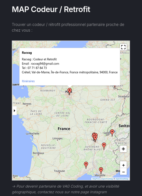Click the Toulouse city label
Image resolution: width=142 pixels, height=196 pixels.
[59, 171]
